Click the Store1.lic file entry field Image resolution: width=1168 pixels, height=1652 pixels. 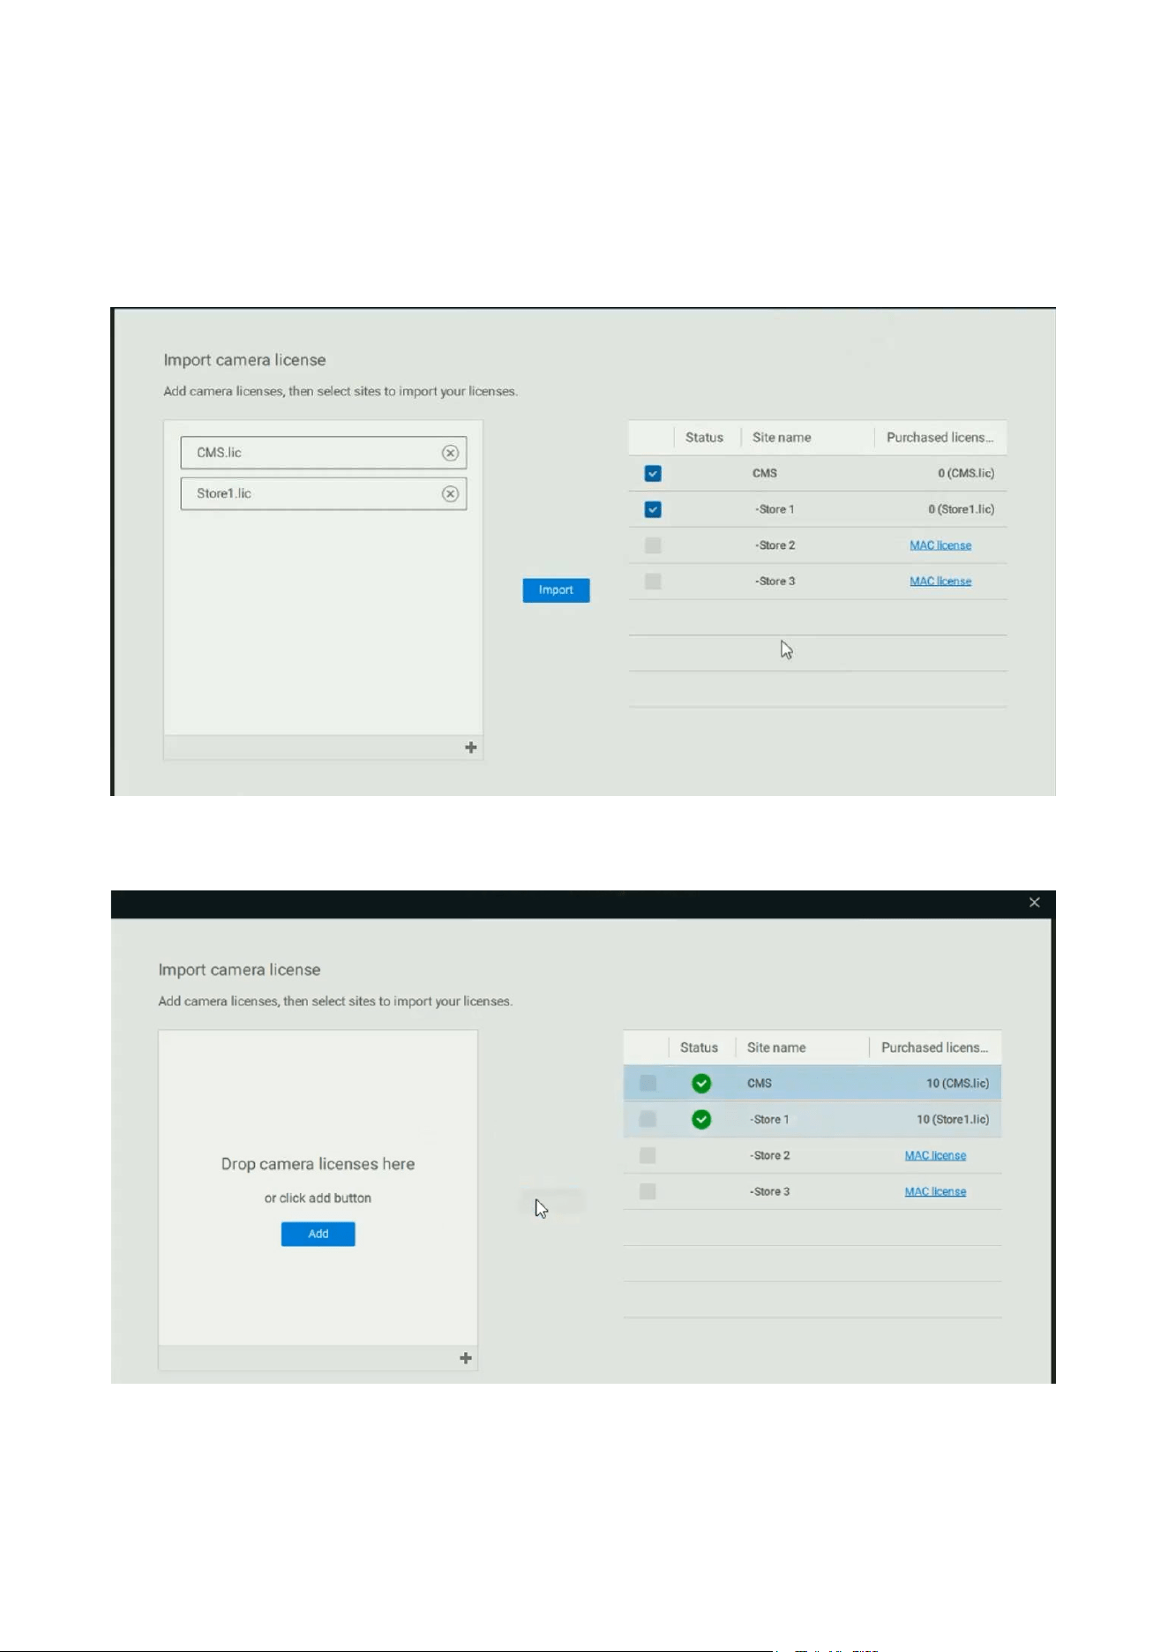[324, 493]
